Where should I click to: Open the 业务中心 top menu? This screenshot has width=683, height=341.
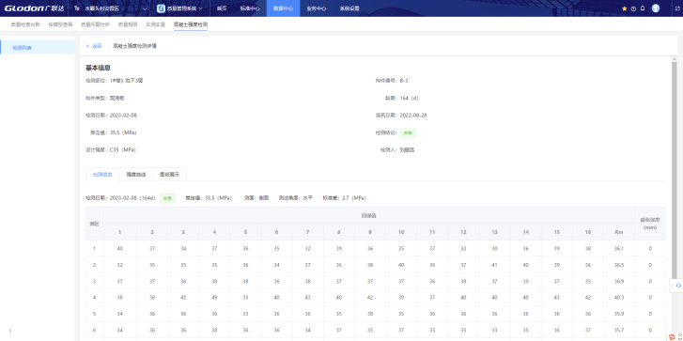pos(317,8)
